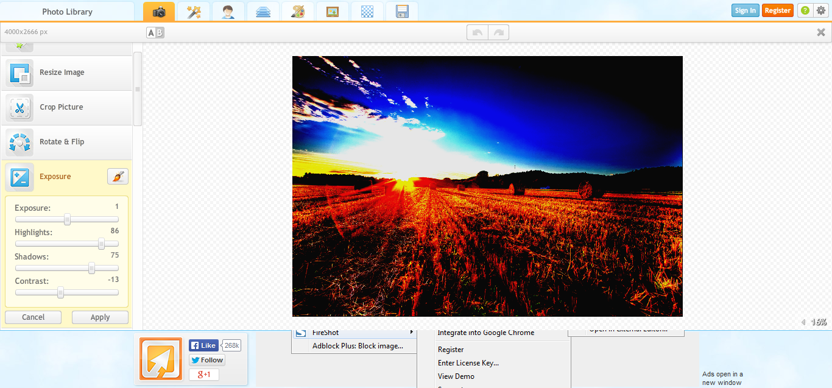The image size is (832, 388).
Task: Click the Facebook Like button
Action: (203, 345)
